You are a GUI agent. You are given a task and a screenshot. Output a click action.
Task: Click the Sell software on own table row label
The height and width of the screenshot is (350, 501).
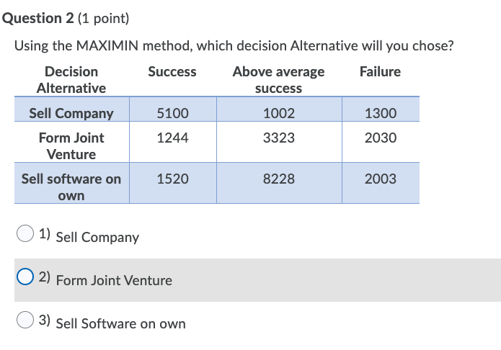click(71, 187)
